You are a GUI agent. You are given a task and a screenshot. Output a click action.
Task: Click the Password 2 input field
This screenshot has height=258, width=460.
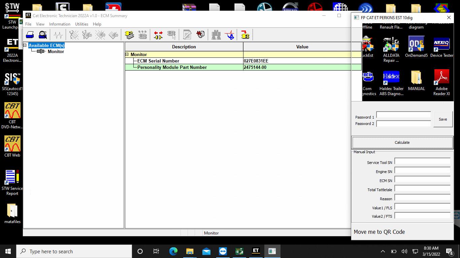tap(403, 124)
